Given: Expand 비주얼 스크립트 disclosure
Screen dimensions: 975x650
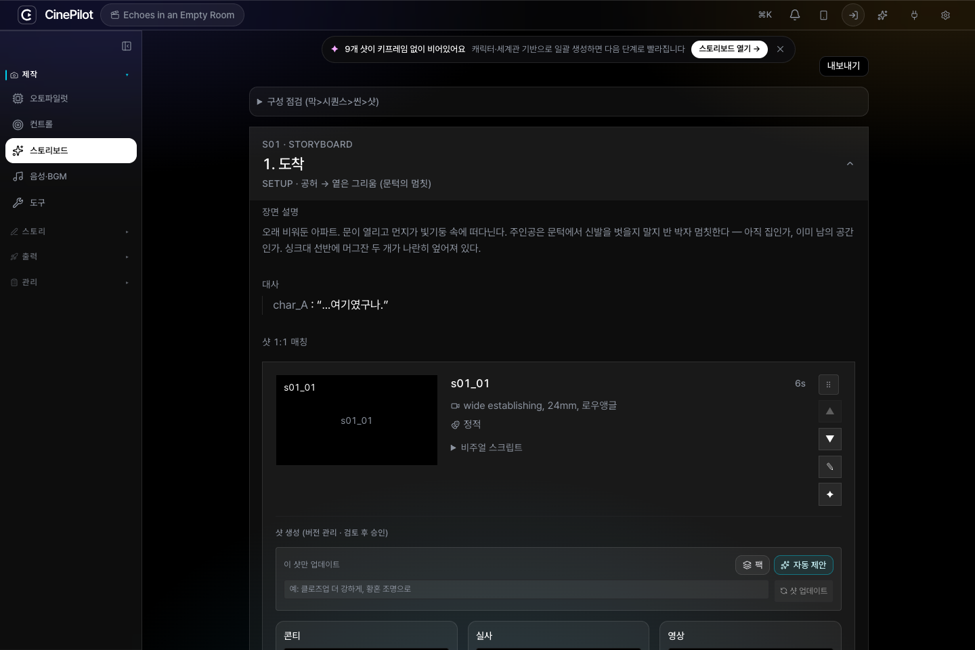Looking at the screenshot, I should 486,448.
